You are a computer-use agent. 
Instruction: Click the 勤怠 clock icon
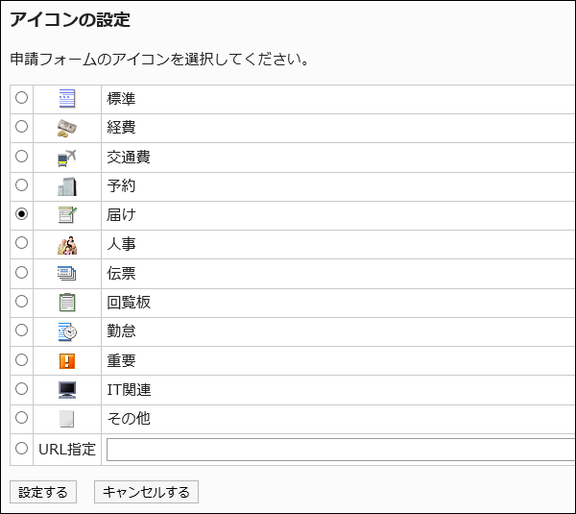point(66,331)
